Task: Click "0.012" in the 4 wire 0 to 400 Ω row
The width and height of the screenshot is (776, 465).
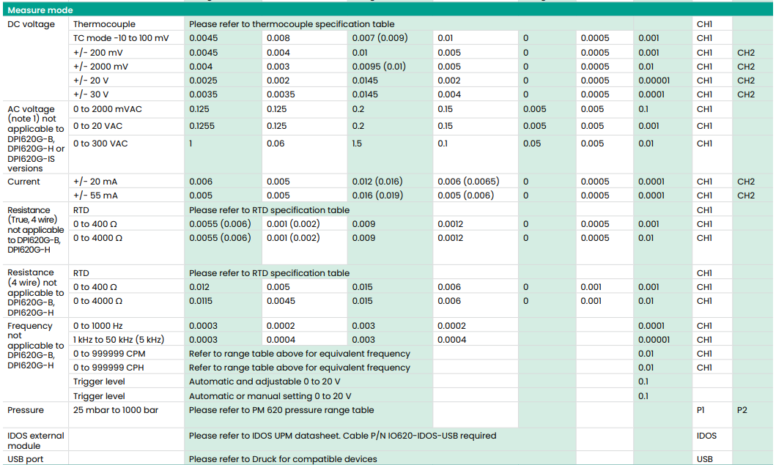Action: click(x=199, y=287)
